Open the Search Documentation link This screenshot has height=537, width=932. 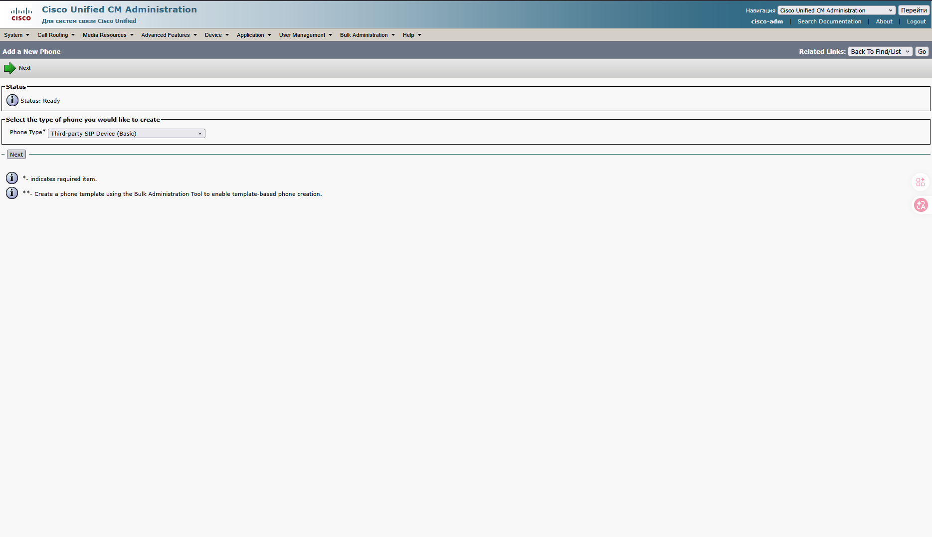tap(829, 21)
